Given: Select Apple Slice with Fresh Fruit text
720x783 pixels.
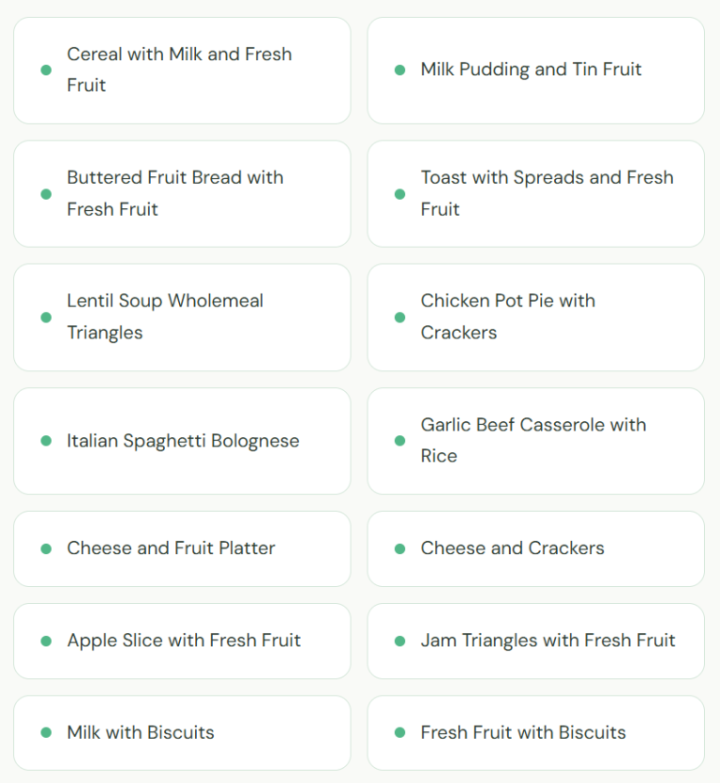Looking at the screenshot, I should (x=184, y=641).
